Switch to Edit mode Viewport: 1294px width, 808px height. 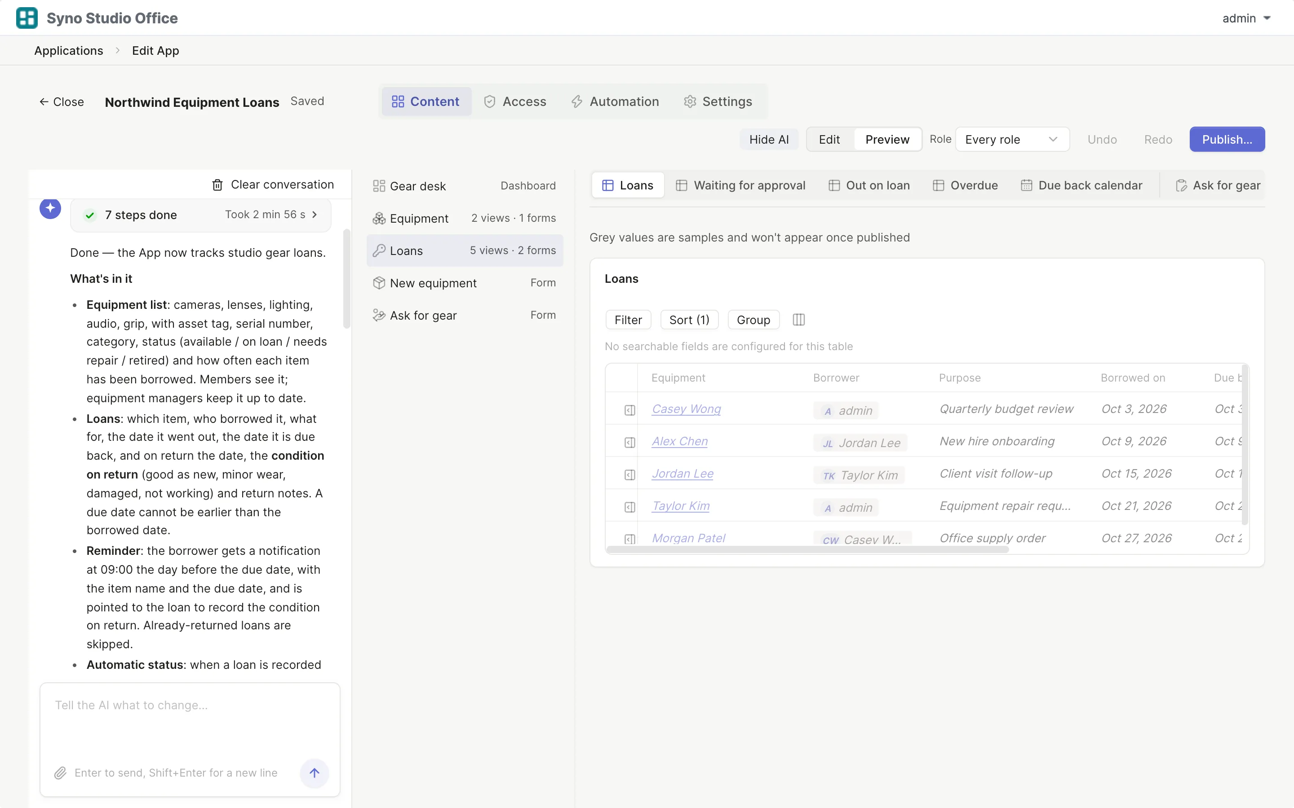(x=829, y=140)
